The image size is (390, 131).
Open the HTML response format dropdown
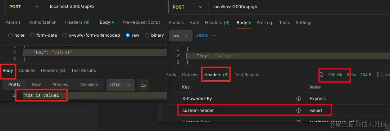[121, 85]
